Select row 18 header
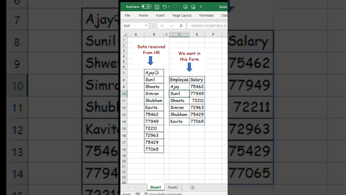Image resolution: width=346 pixels, height=195 pixels. click(x=124, y=149)
